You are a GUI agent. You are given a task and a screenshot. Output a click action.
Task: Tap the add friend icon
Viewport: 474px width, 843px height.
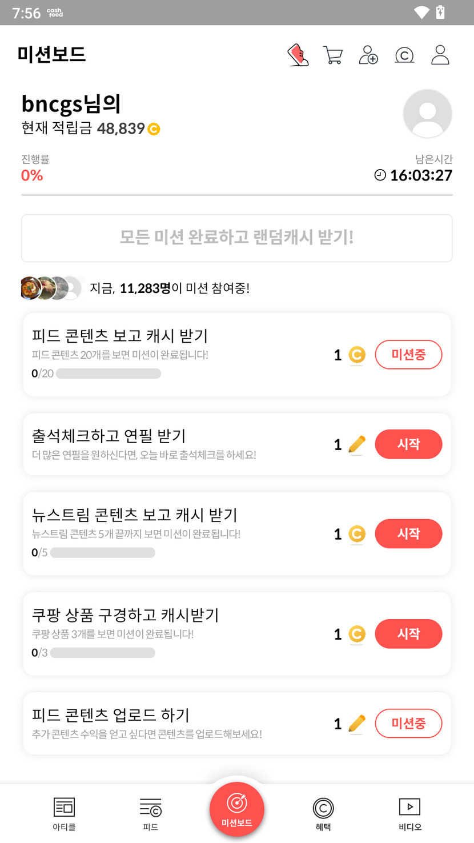pos(368,55)
